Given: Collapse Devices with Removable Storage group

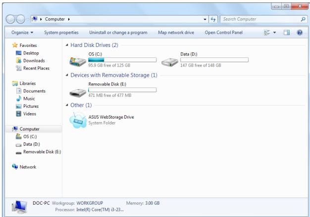Looking at the screenshot, I should click(67, 75).
